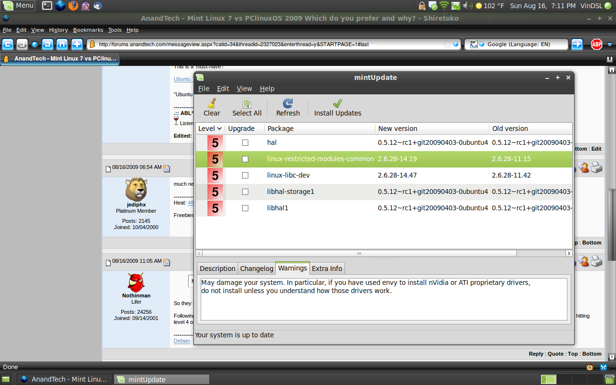Open the Mint Menu
This screenshot has height=385, width=616.
pyautogui.click(x=18, y=6)
